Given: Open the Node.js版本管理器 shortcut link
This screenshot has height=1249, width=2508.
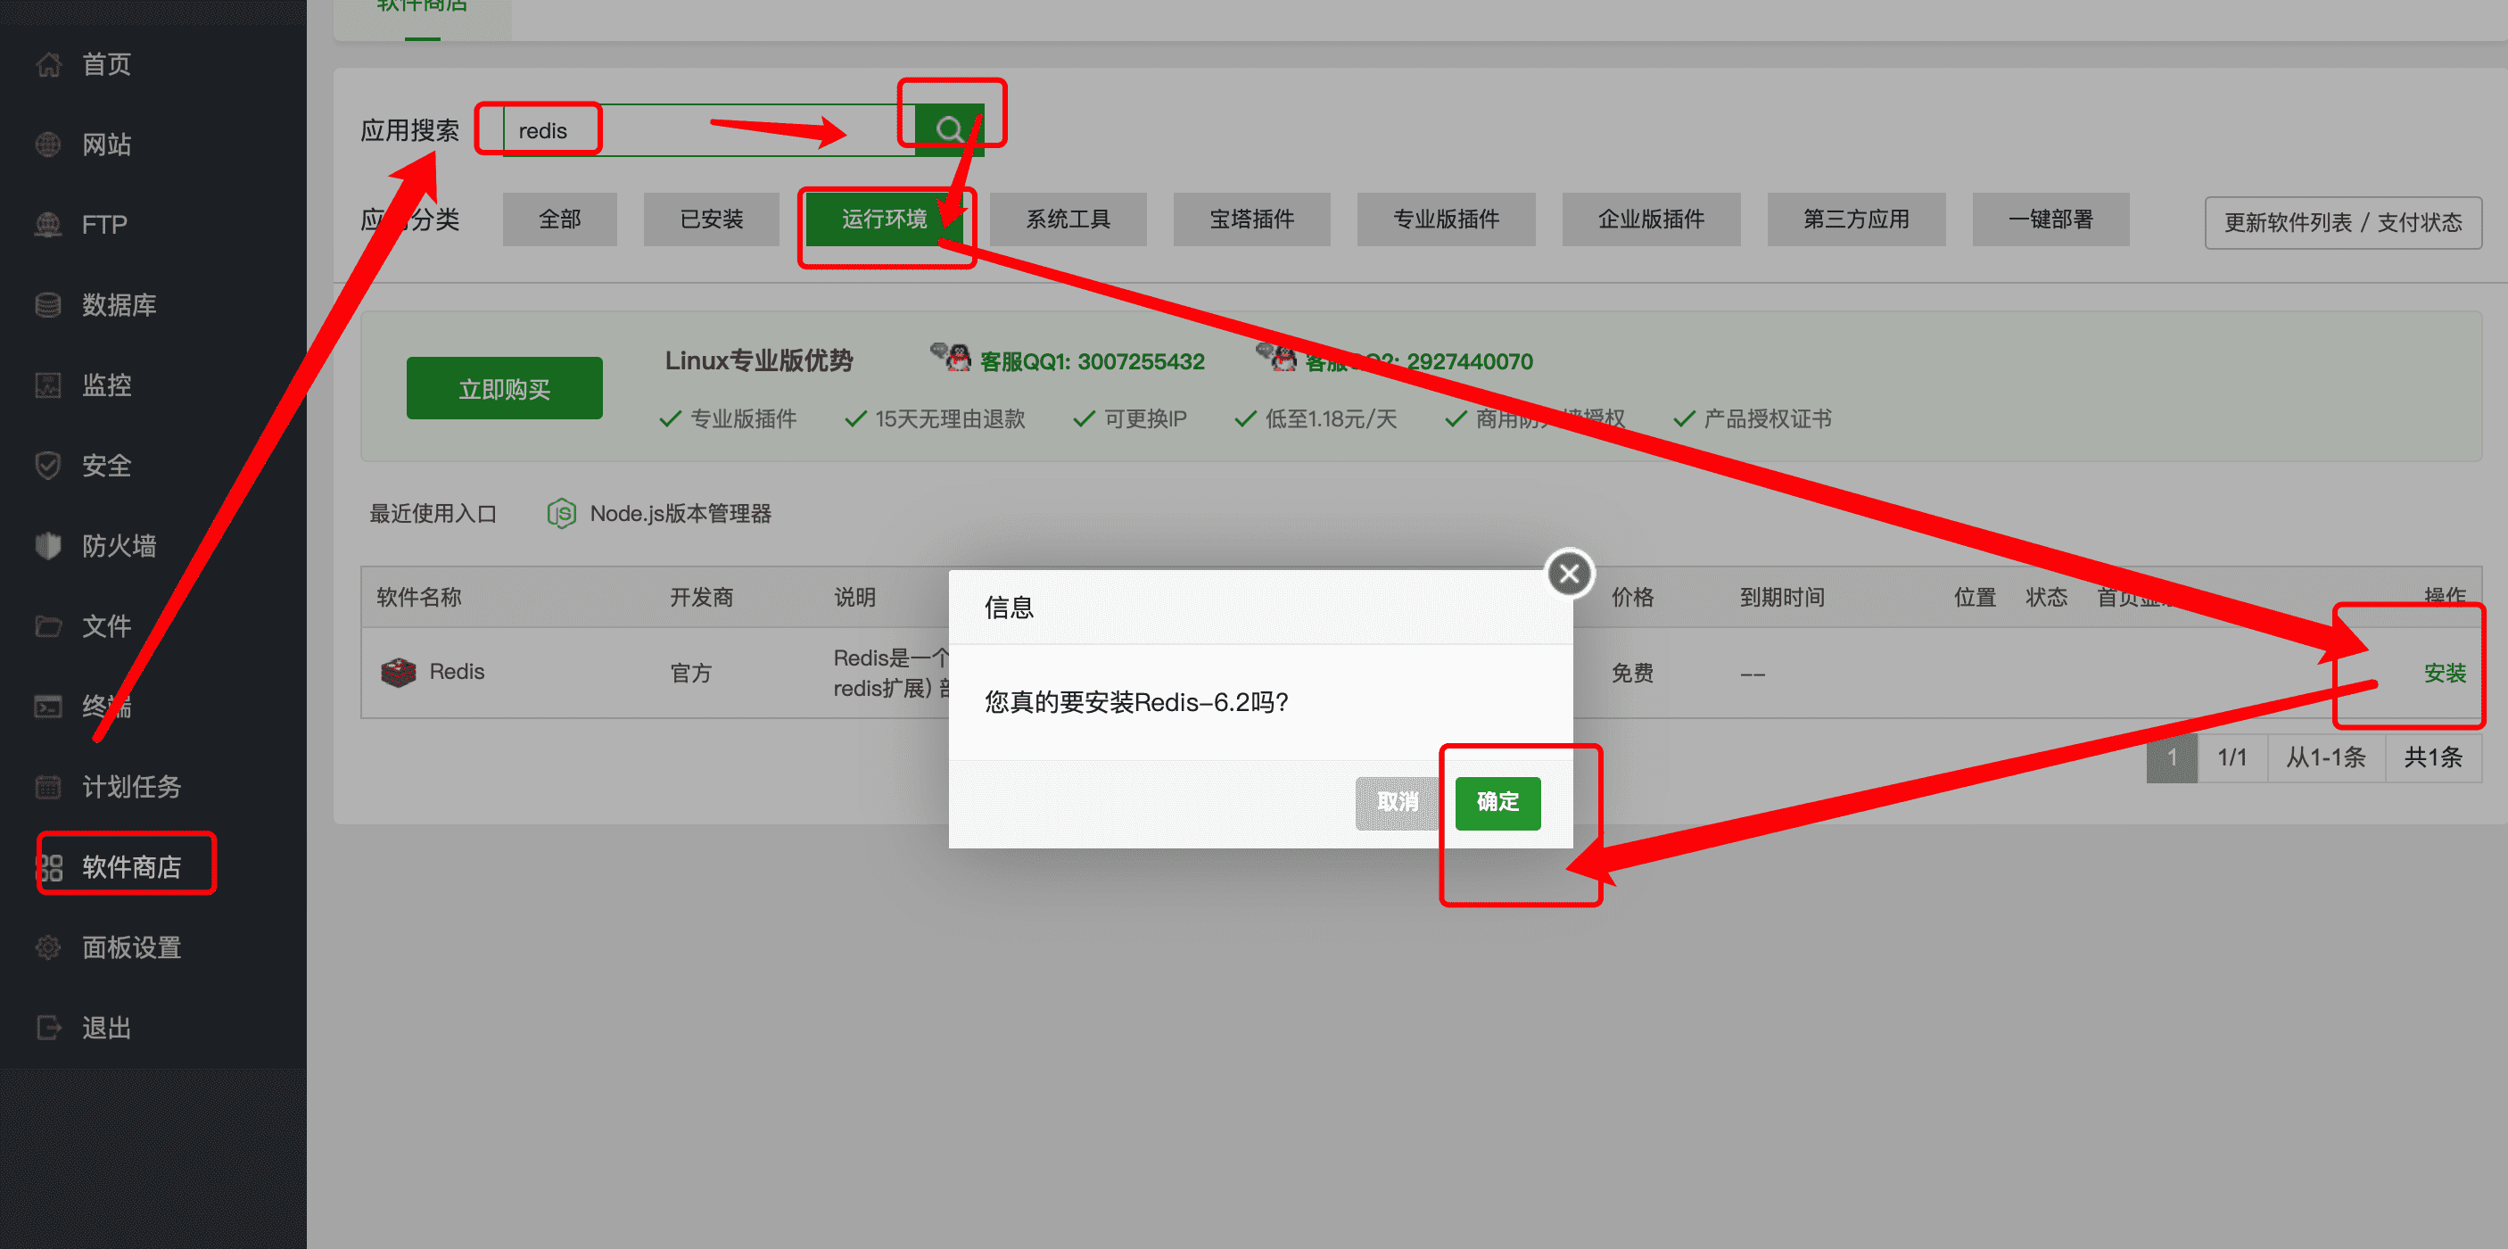Looking at the screenshot, I should point(680,513).
